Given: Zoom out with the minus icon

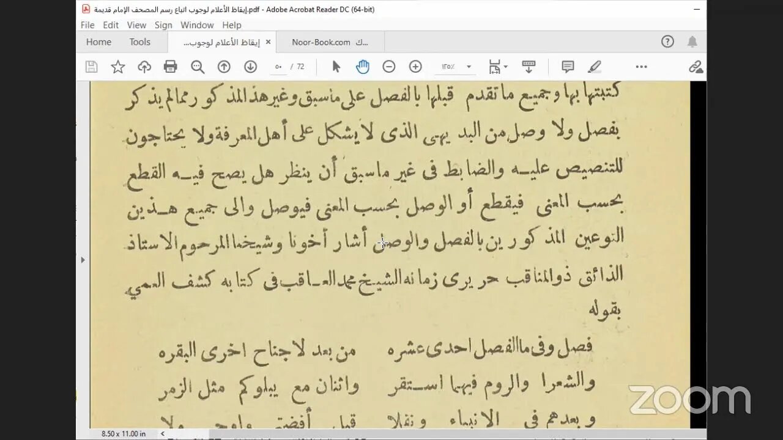Looking at the screenshot, I should [x=389, y=67].
